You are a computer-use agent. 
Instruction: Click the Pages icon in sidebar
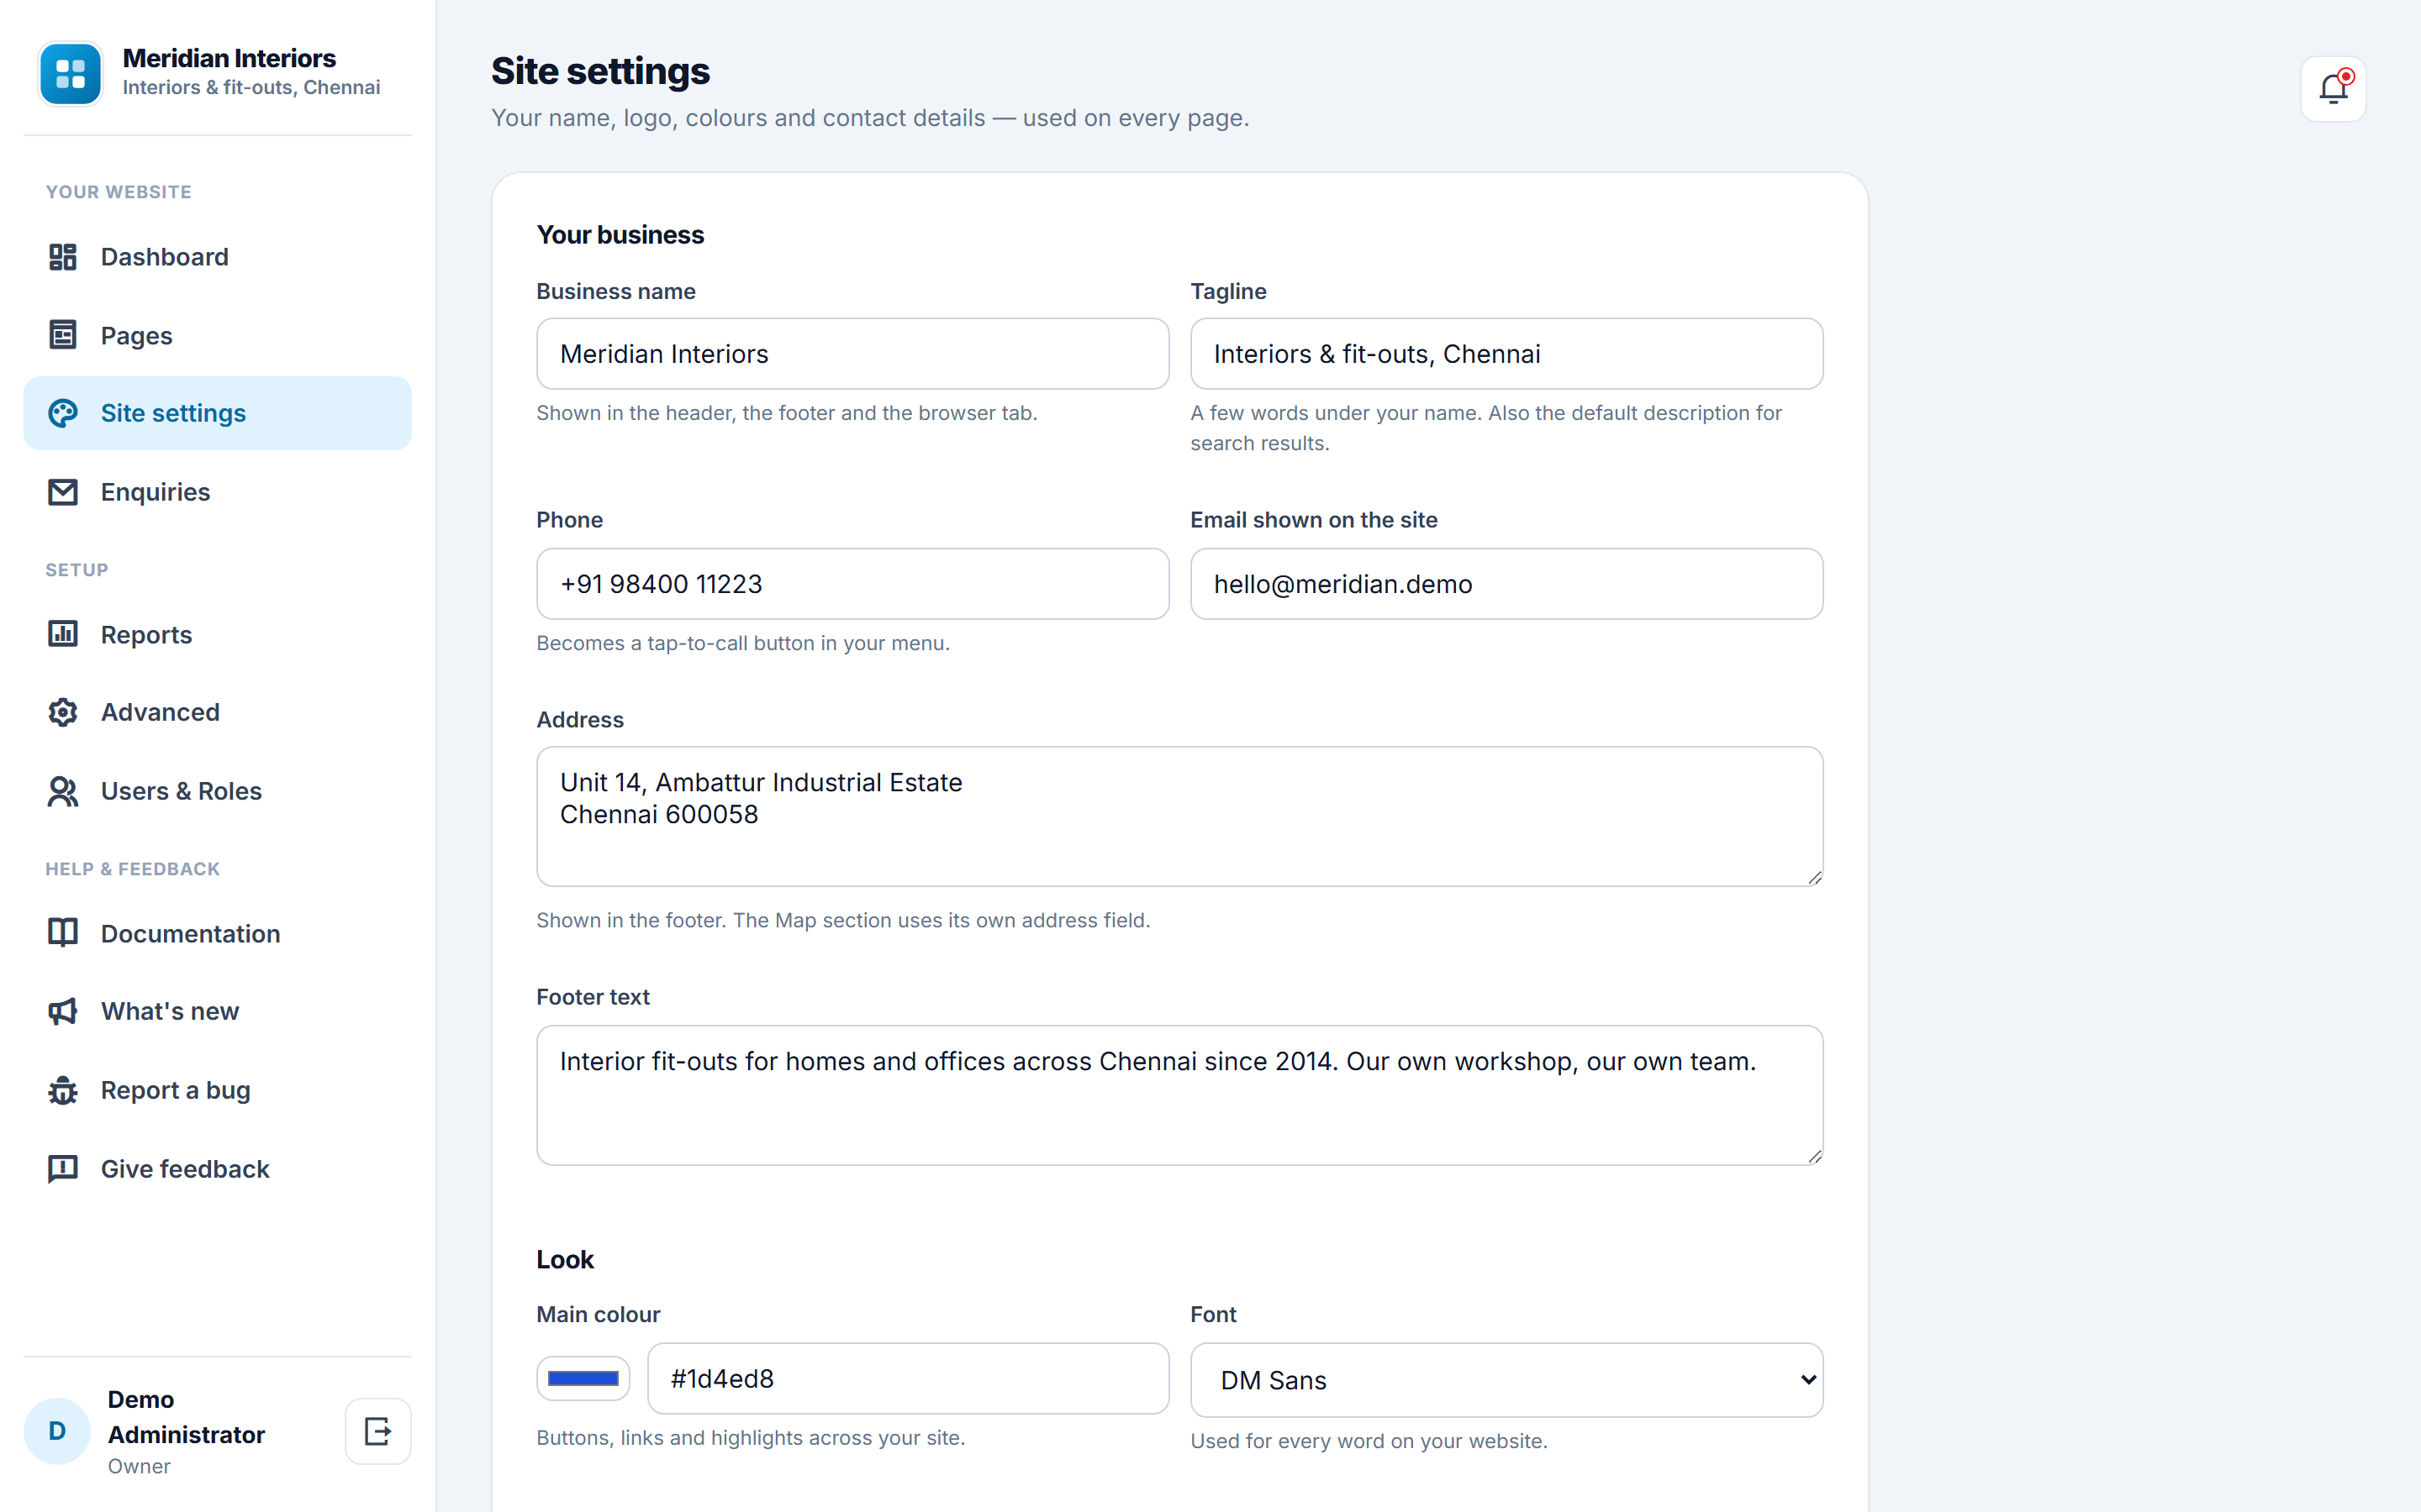click(63, 335)
